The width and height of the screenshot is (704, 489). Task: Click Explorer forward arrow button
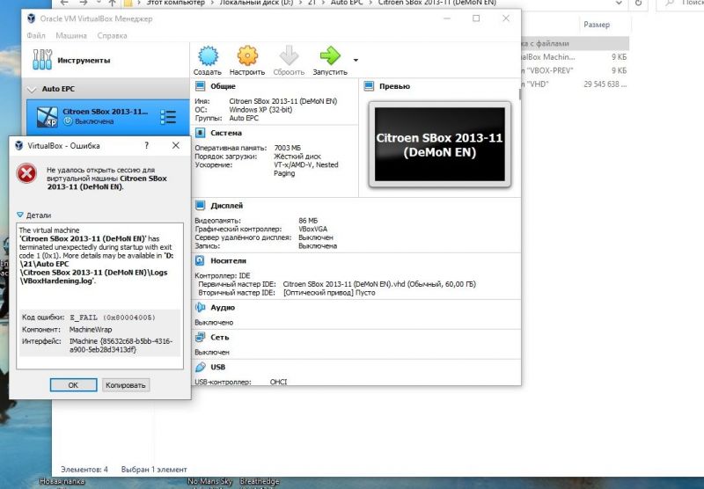83,3
